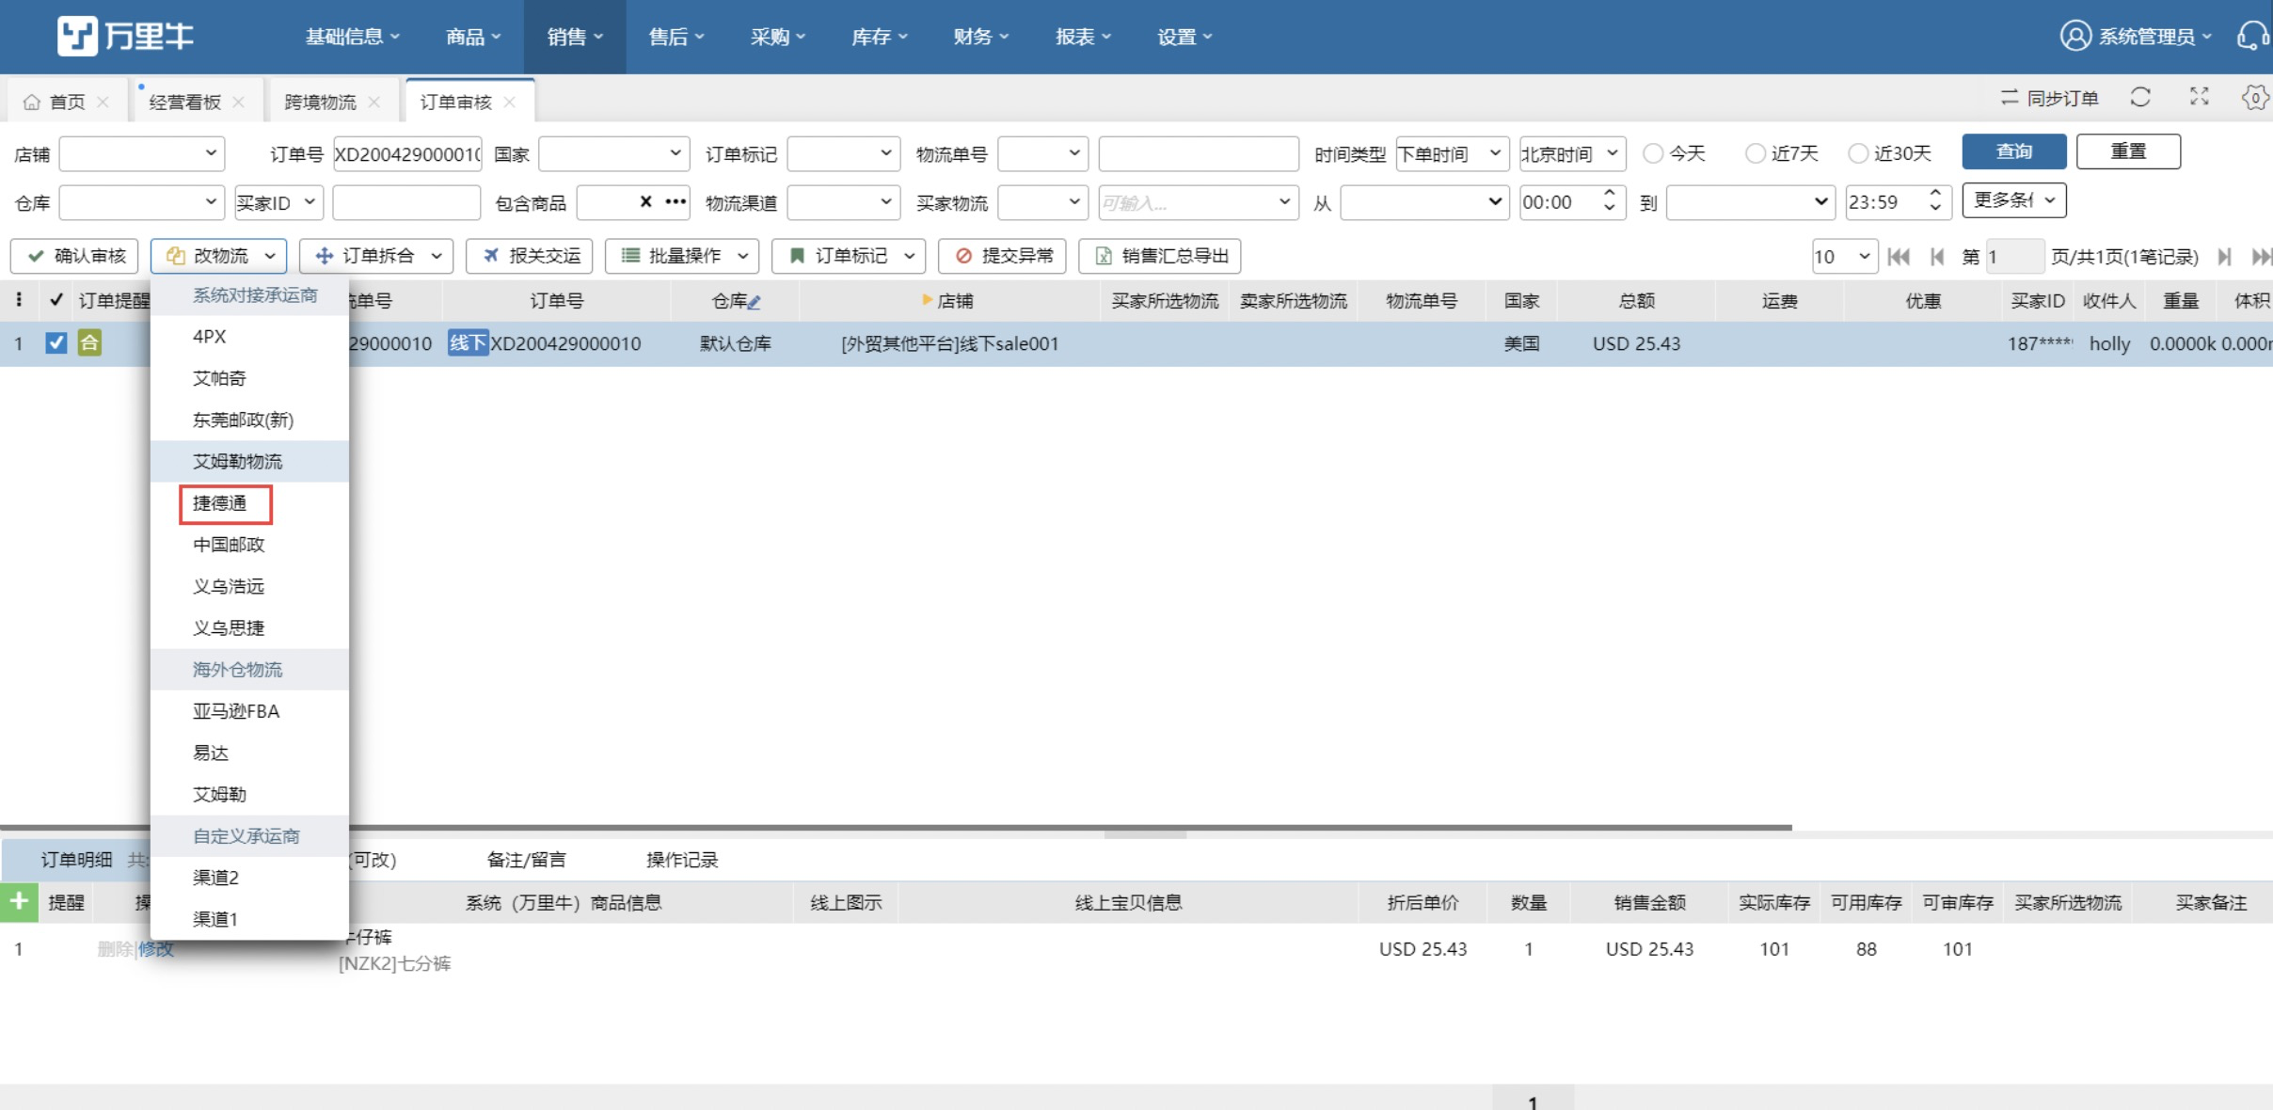Open the 库存 top menu

tap(880, 37)
